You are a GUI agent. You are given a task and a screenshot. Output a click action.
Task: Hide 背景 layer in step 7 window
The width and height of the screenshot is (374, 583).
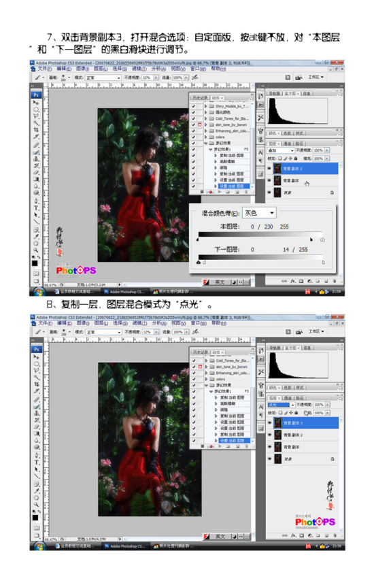point(269,193)
